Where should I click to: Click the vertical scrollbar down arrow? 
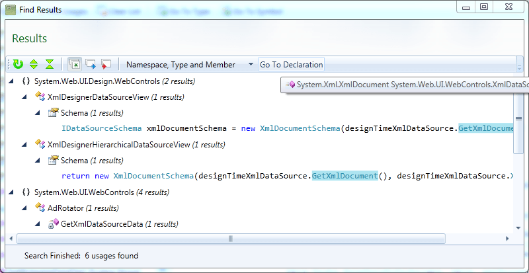pos(518,228)
